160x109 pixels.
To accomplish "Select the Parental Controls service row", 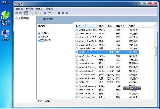I will coord(107,86).
